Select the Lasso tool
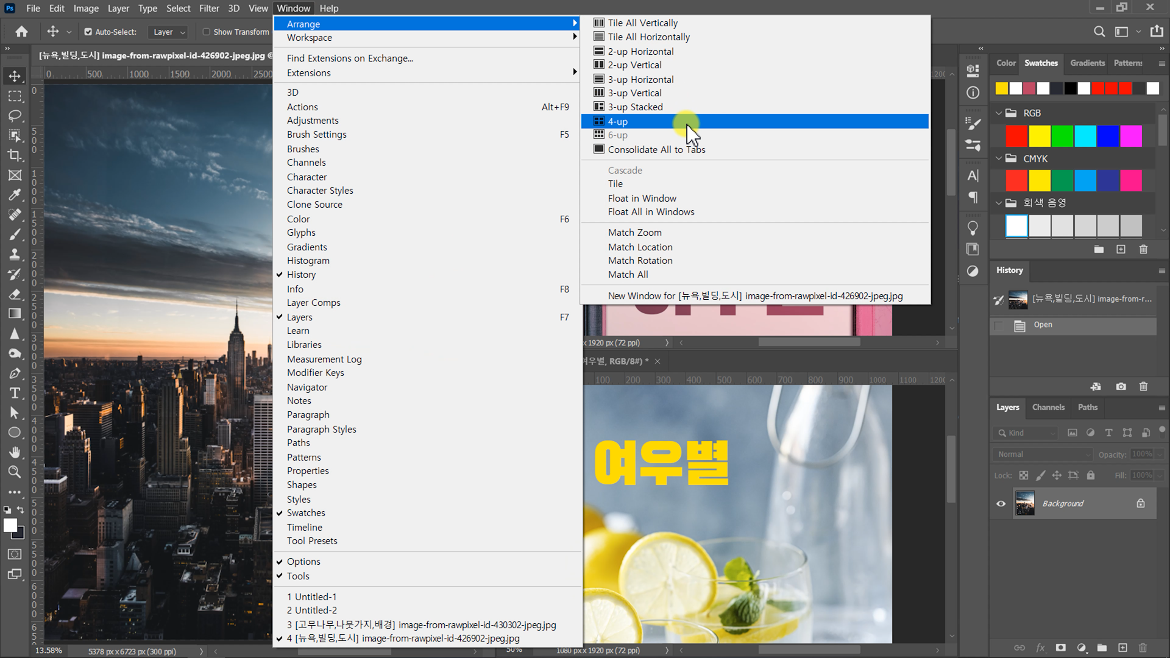This screenshot has width=1170, height=658. [x=15, y=116]
